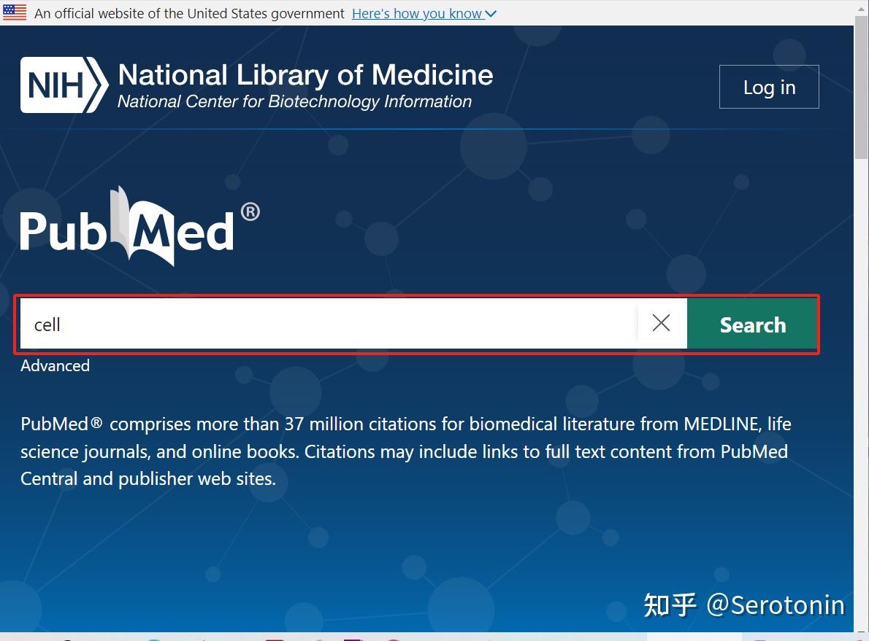Click the Log in button
Image resolution: width=869 pixels, height=641 pixels.
769,88
